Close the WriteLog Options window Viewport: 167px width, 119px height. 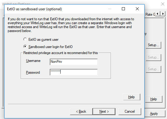163,4
